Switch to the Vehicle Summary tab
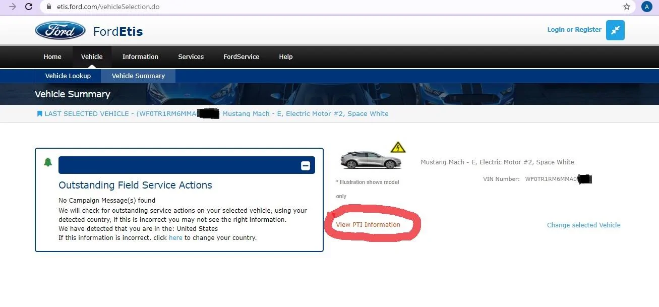This screenshot has width=659, height=307. (x=138, y=76)
